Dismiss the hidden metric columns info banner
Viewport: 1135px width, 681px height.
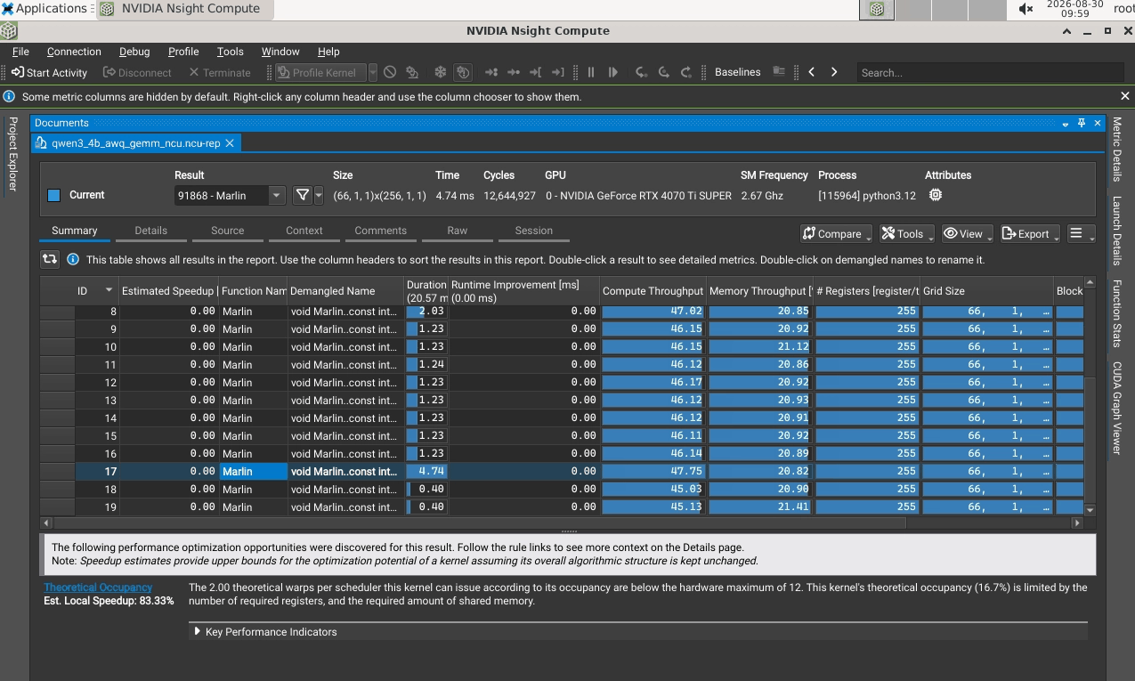pos(1124,96)
